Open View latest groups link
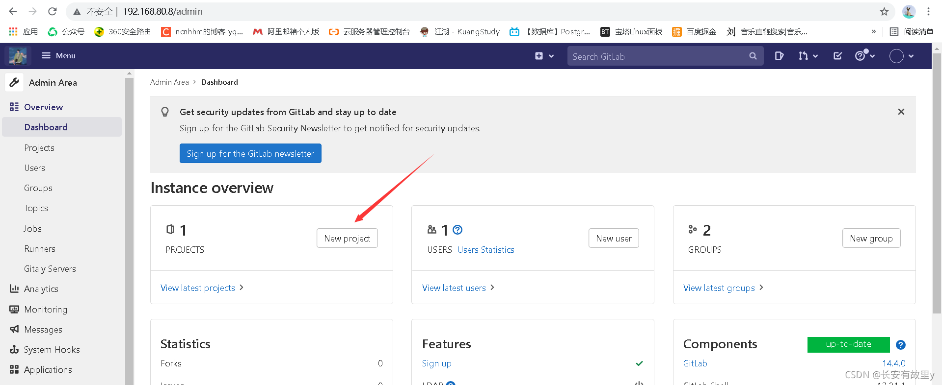942x385 pixels. click(x=724, y=288)
